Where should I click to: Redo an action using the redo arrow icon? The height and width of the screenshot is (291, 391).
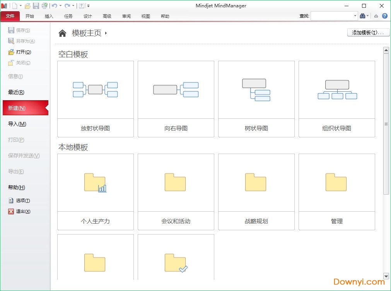pos(68,5)
